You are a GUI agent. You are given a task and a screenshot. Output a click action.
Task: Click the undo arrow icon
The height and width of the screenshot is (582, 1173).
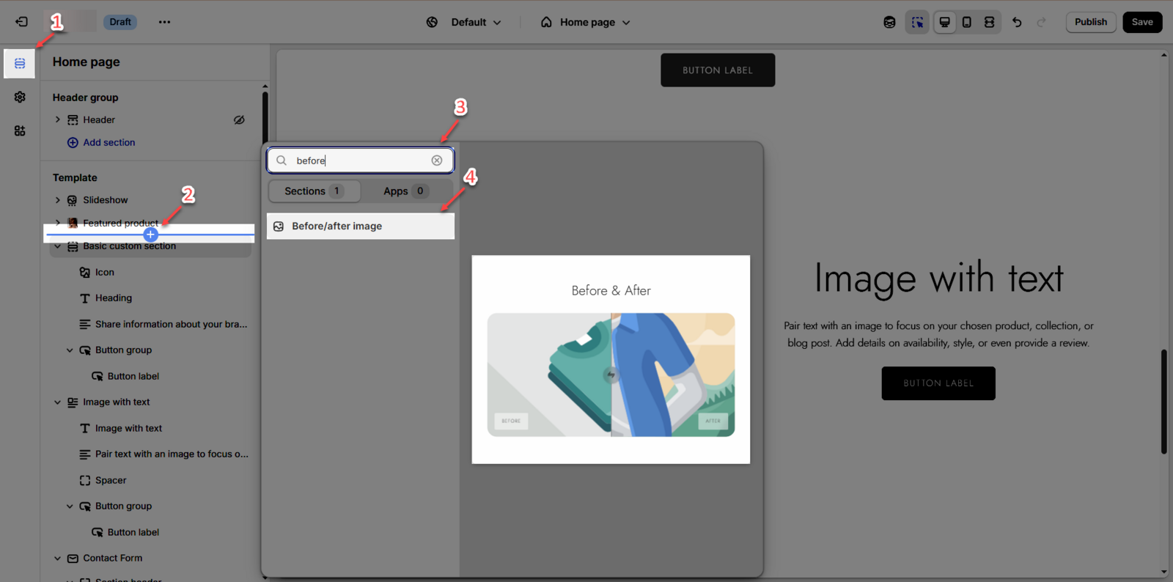tap(1017, 22)
